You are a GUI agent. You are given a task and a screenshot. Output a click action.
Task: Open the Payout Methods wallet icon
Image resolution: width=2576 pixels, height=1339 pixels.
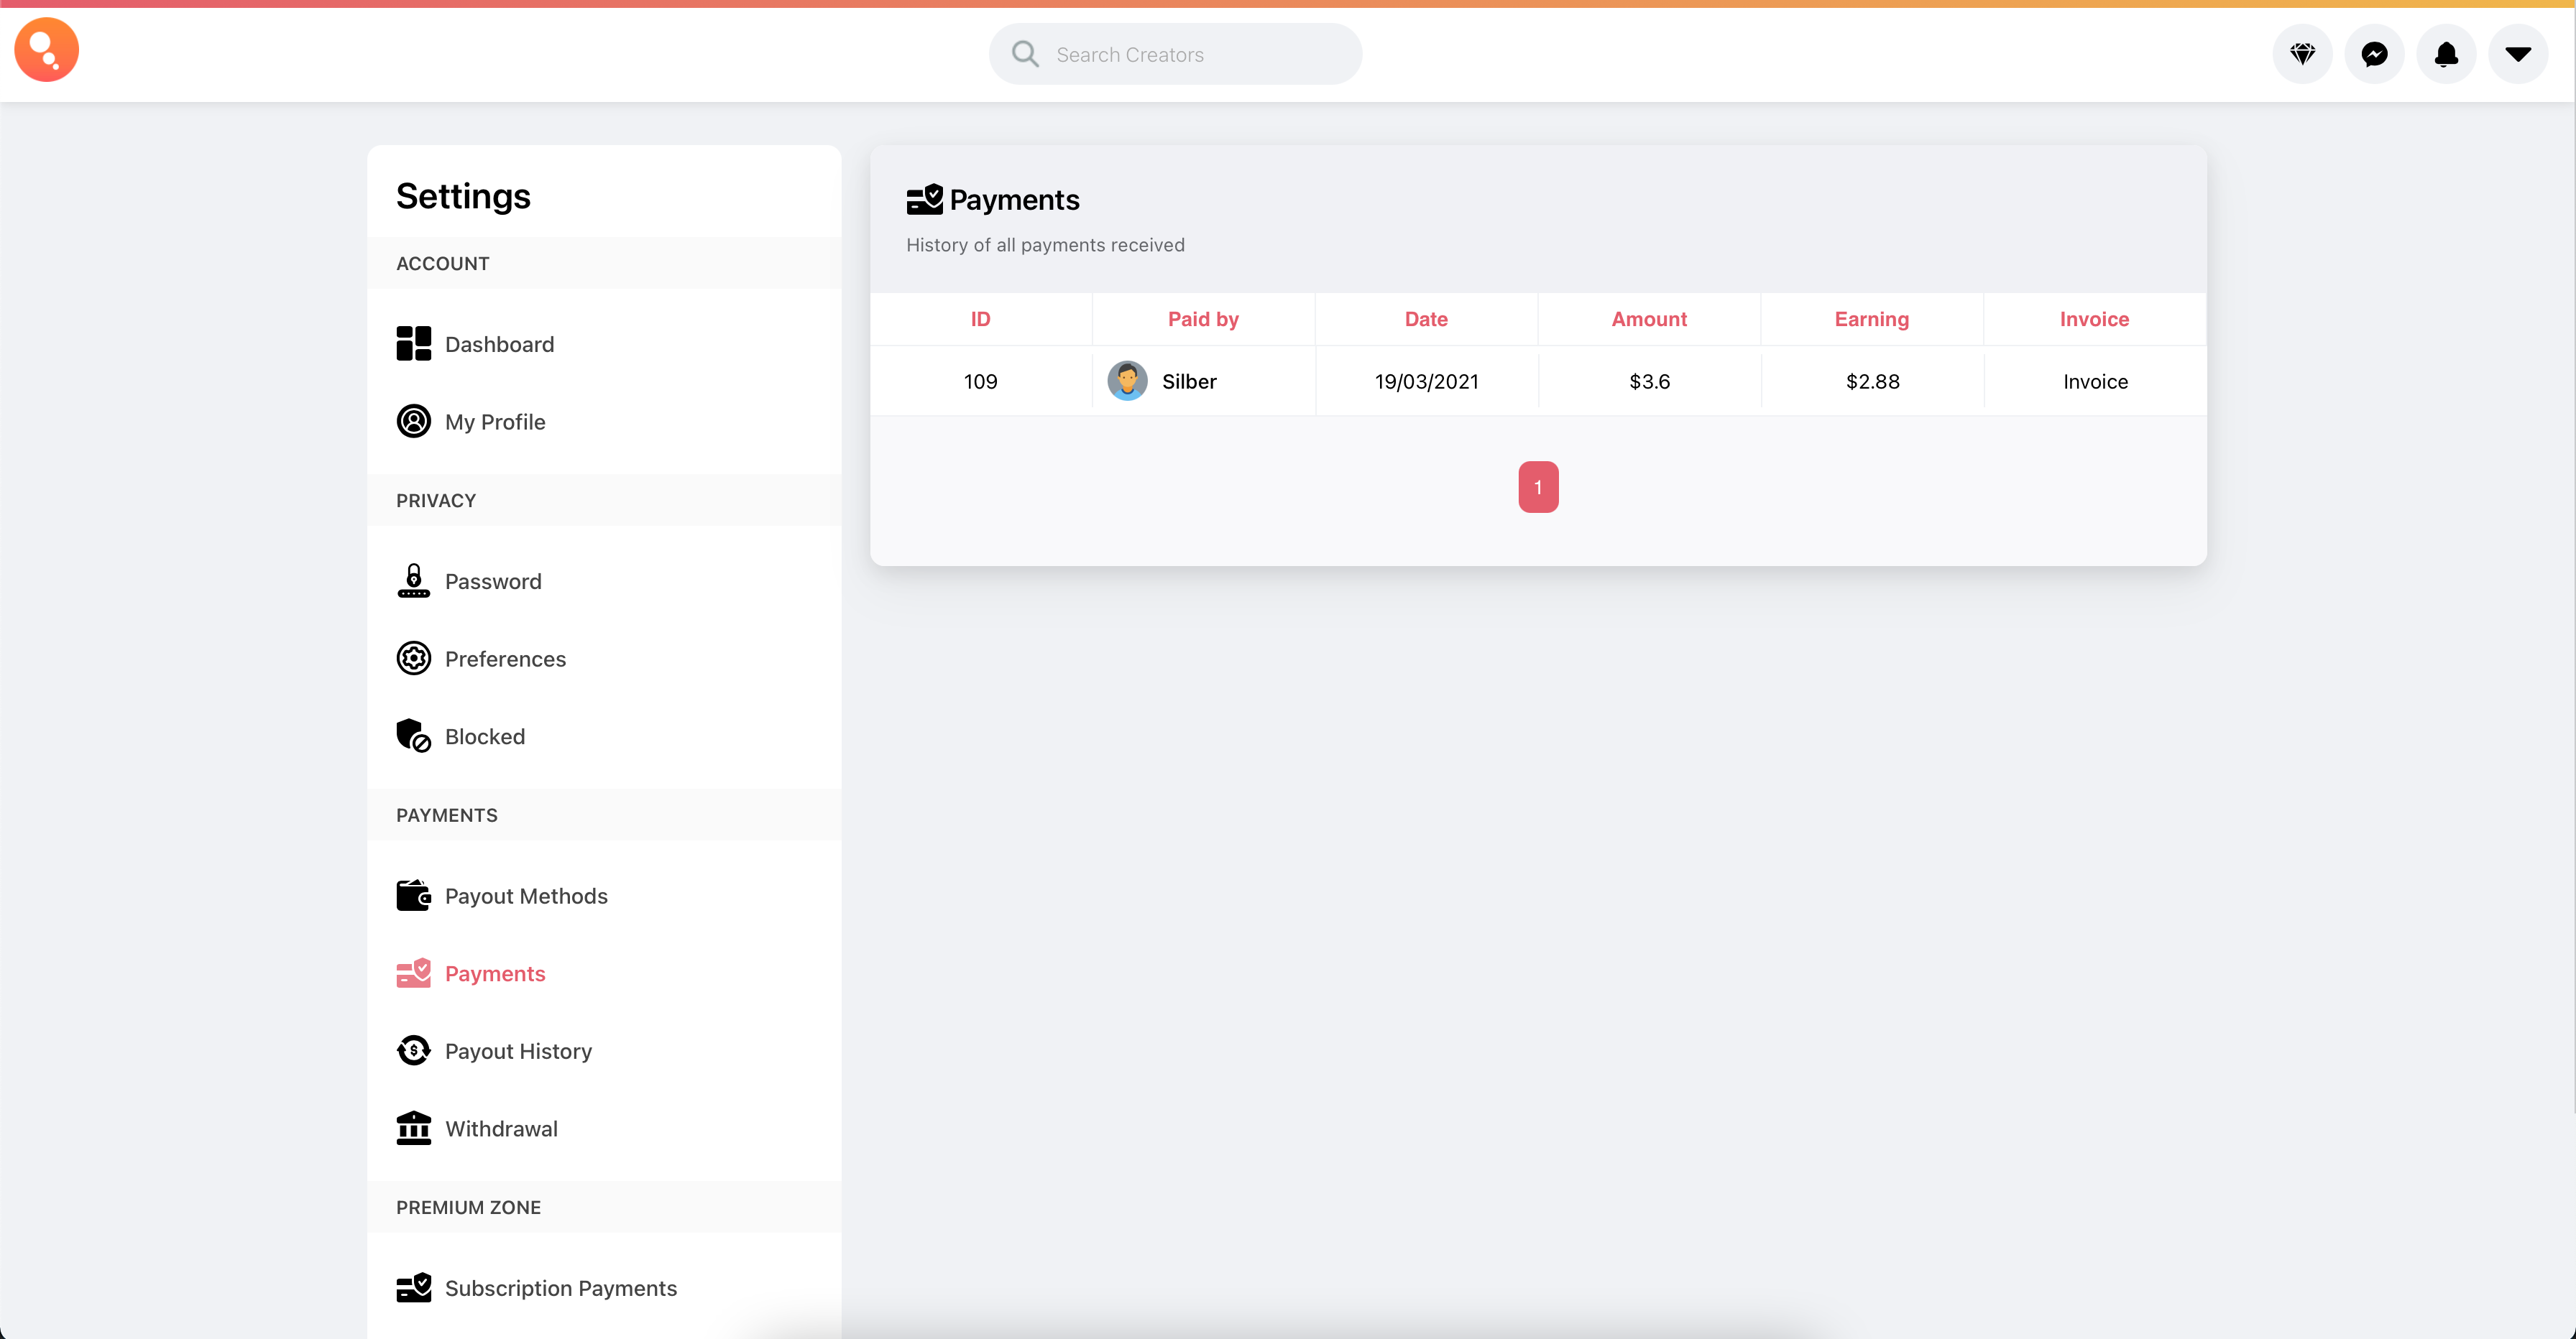[x=413, y=895]
